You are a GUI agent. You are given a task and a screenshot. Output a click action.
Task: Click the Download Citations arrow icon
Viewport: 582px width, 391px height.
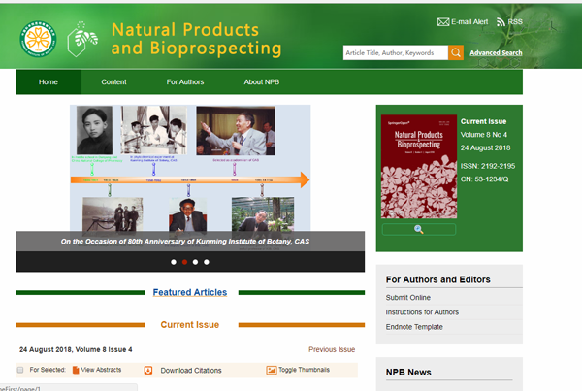click(148, 371)
